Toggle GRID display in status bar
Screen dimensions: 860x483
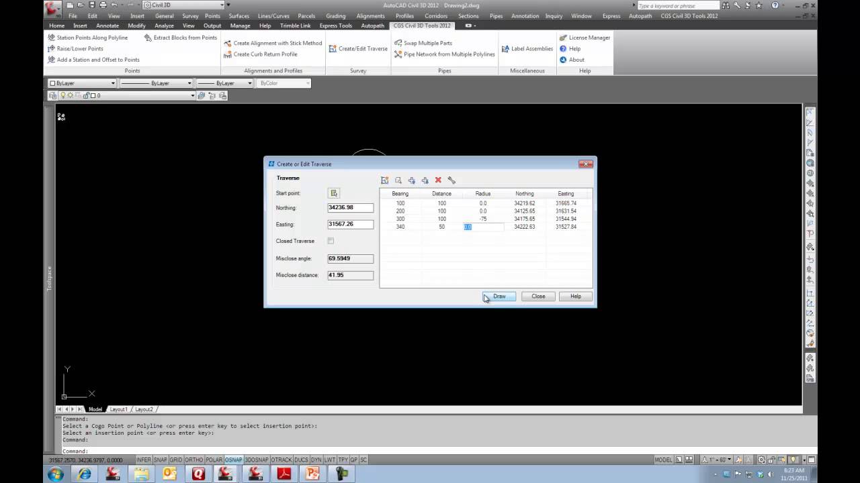175,460
